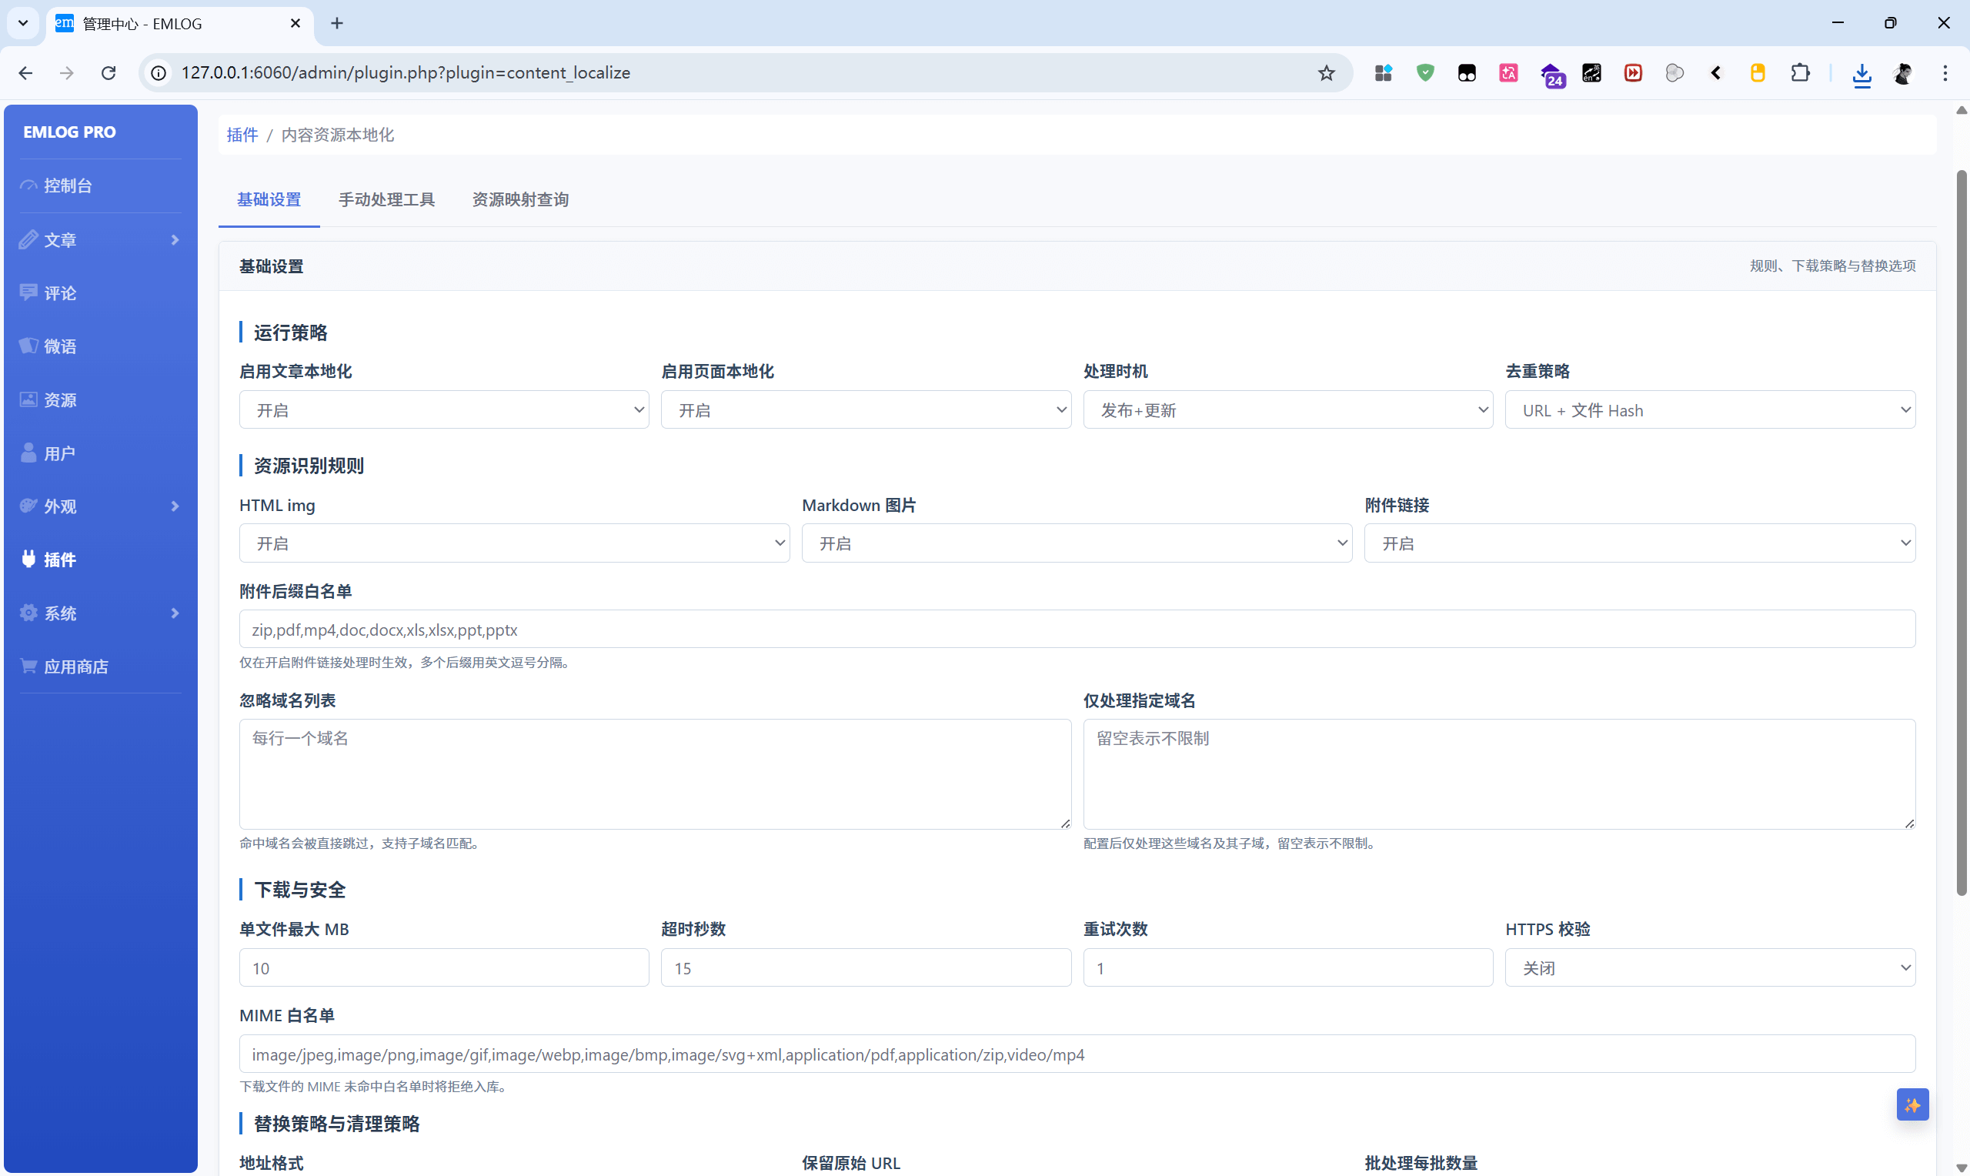Click the green shield extension icon
This screenshot has height=1176, width=1970.
click(1425, 73)
